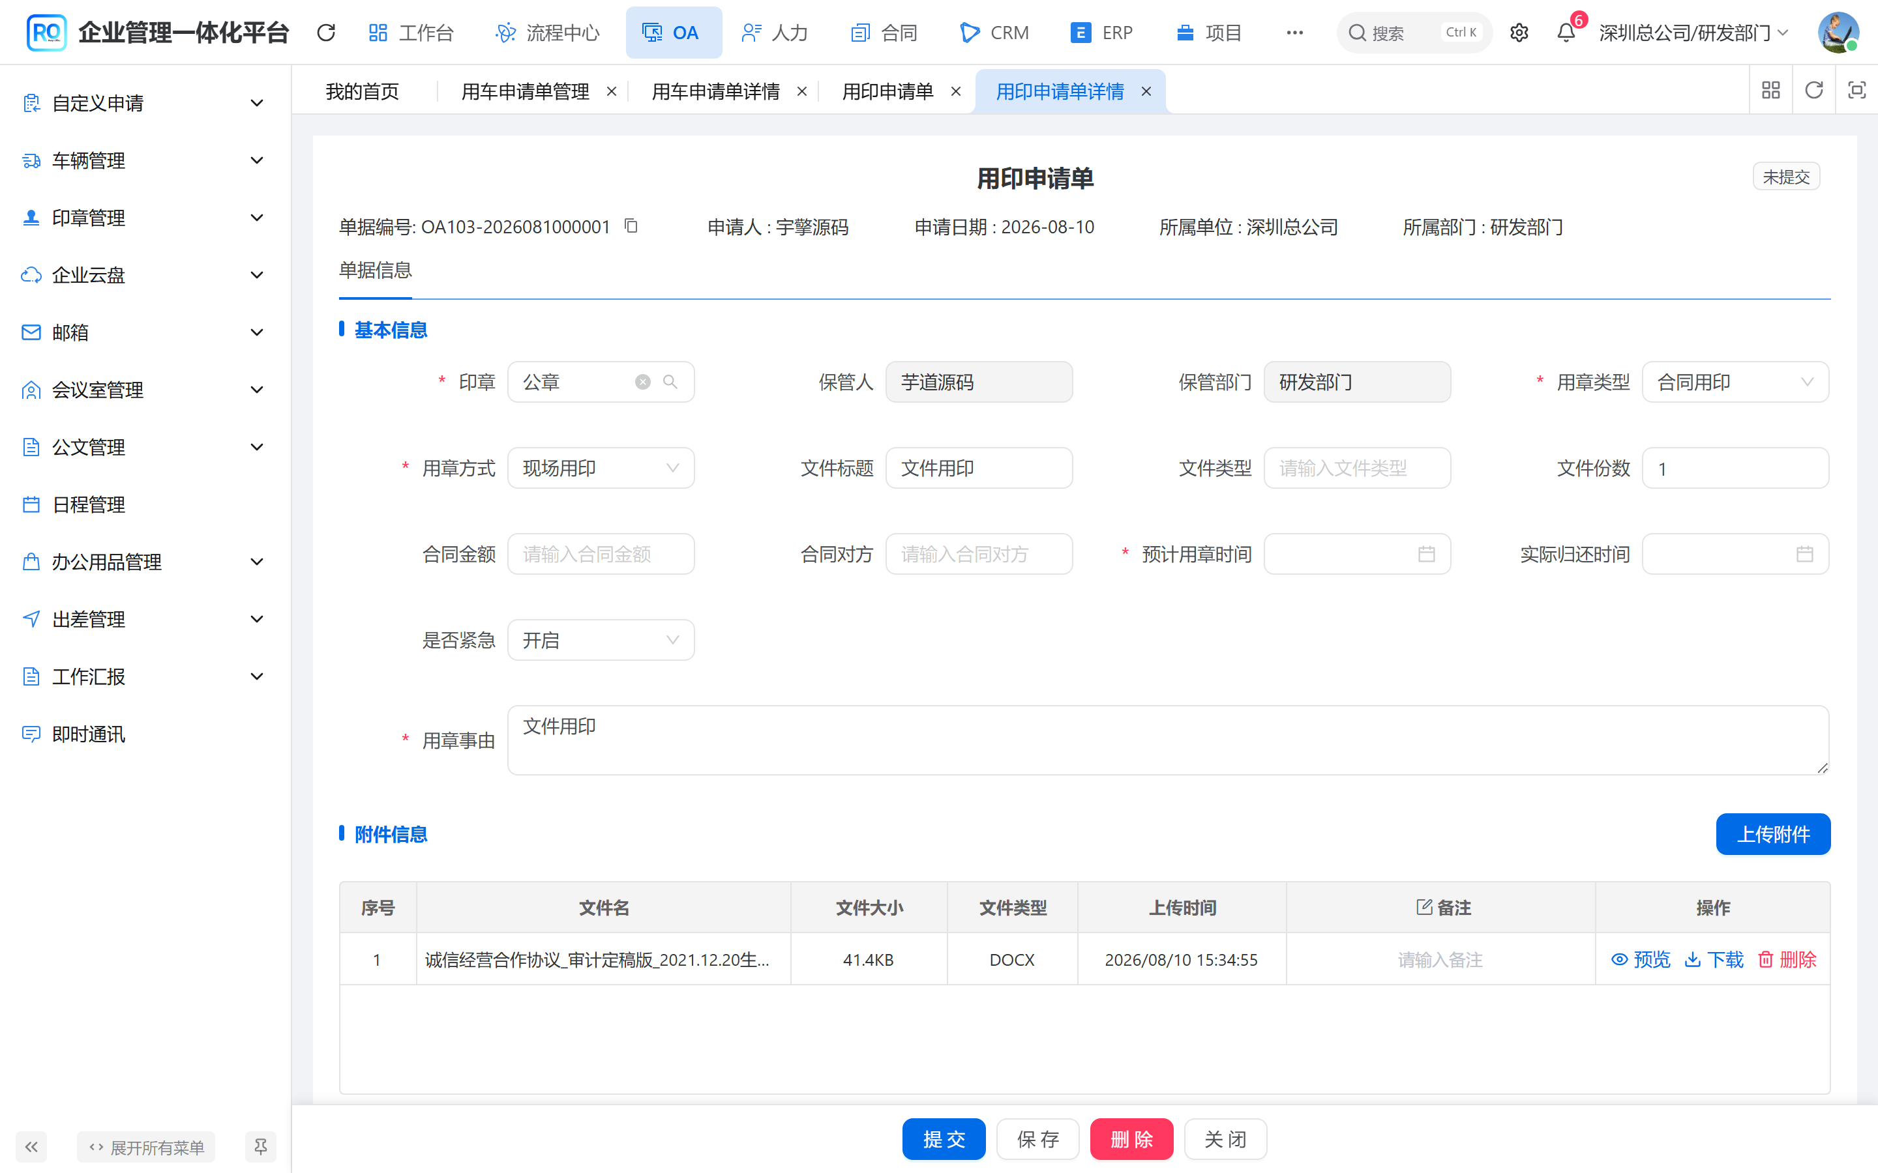
Task: Click the top search box
Action: tap(1414, 33)
